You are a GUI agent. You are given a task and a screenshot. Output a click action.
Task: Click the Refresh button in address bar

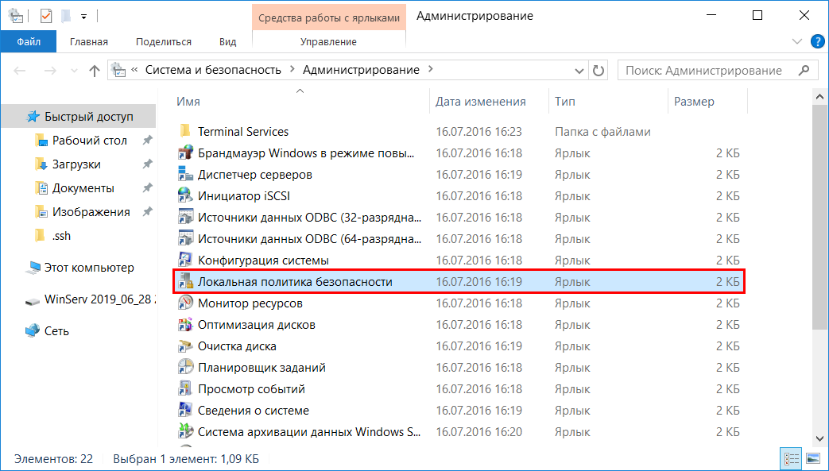tap(599, 70)
